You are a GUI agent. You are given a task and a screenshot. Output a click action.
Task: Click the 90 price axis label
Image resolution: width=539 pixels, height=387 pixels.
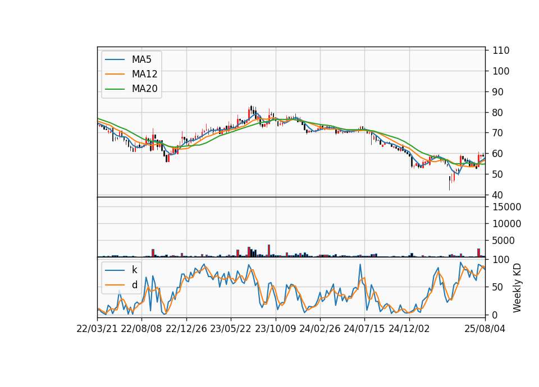pos(498,91)
